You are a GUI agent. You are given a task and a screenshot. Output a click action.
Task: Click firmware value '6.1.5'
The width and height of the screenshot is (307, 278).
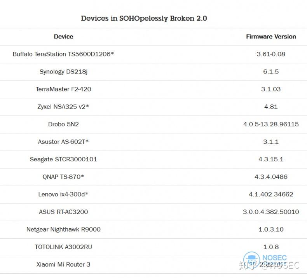[x=271, y=72]
